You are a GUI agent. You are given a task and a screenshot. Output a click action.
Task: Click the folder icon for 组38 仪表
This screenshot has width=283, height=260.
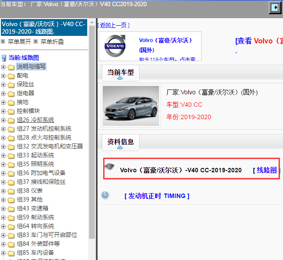11,191
